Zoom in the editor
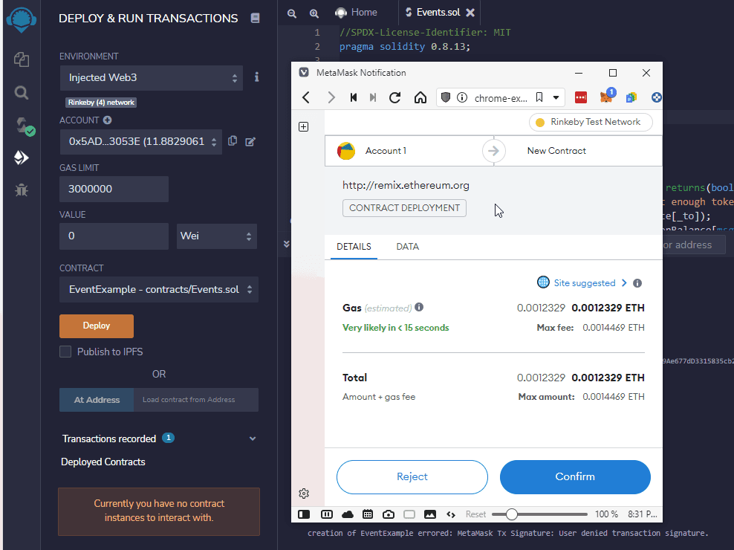The width and height of the screenshot is (734, 550). coord(314,13)
